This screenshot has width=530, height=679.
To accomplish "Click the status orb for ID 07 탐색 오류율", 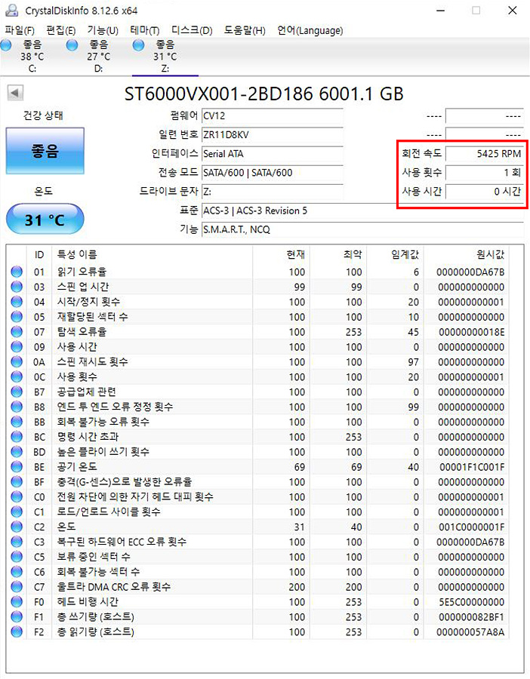I will [17, 332].
